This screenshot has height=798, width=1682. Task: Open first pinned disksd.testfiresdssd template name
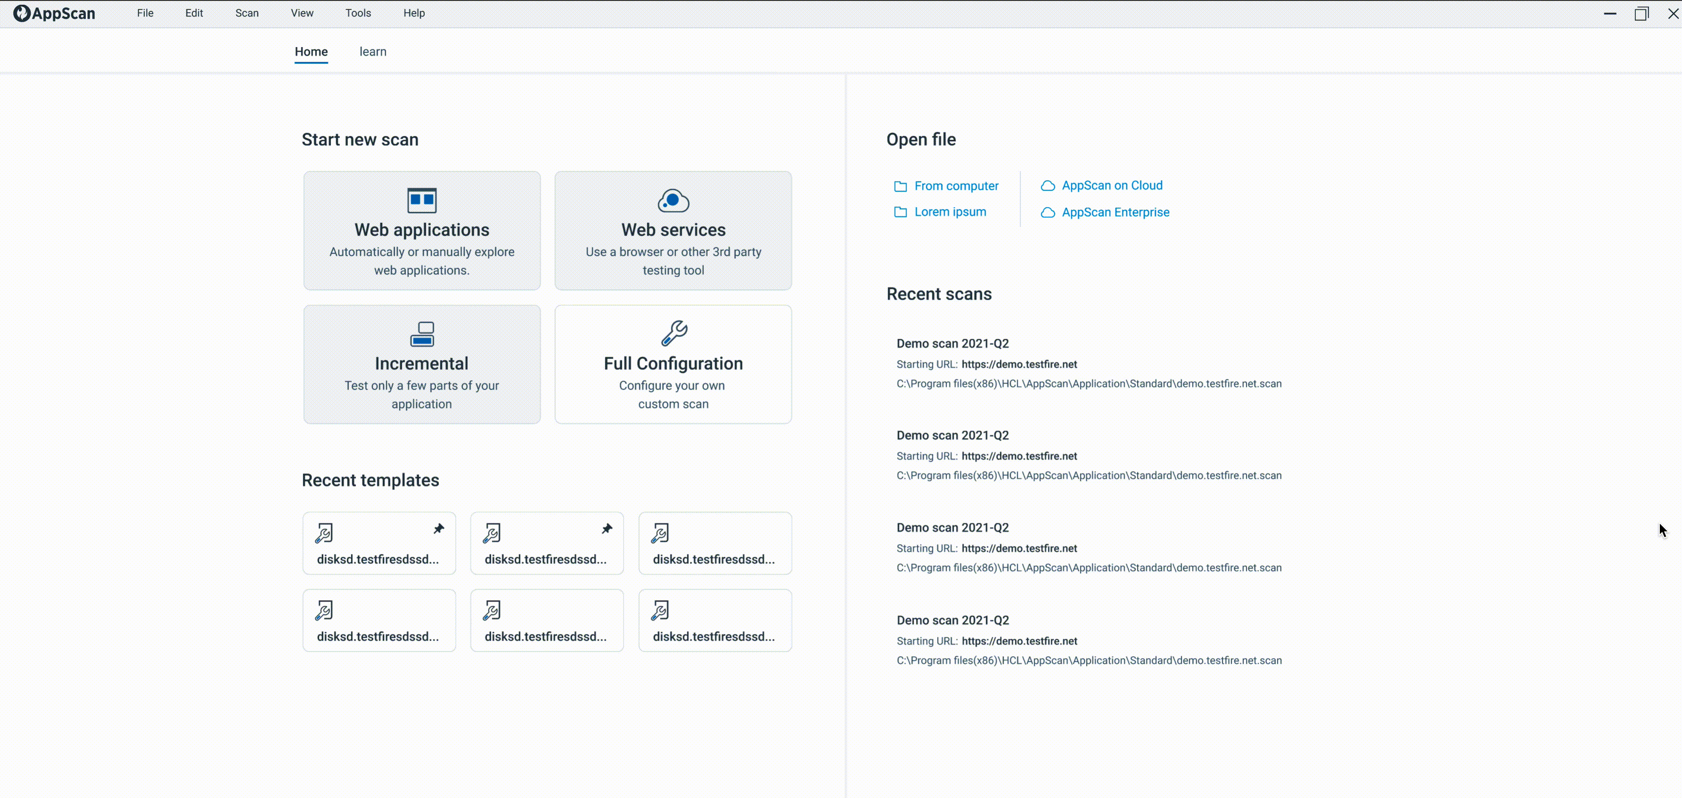tap(378, 559)
